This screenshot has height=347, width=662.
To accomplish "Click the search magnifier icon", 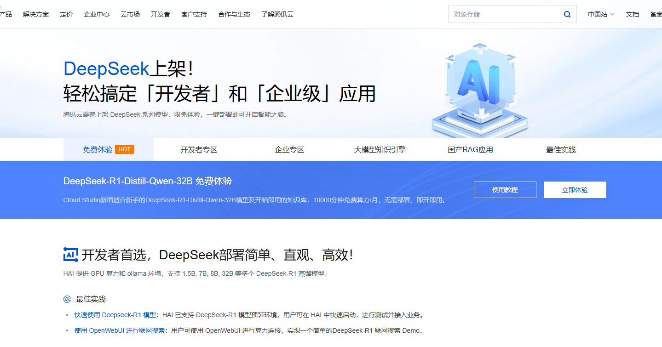I will pyautogui.click(x=567, y=14).
